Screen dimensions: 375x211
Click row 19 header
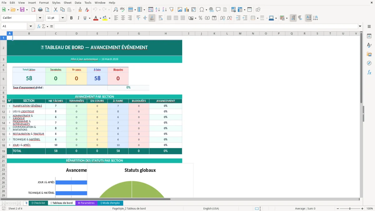[x=3, y=151]
